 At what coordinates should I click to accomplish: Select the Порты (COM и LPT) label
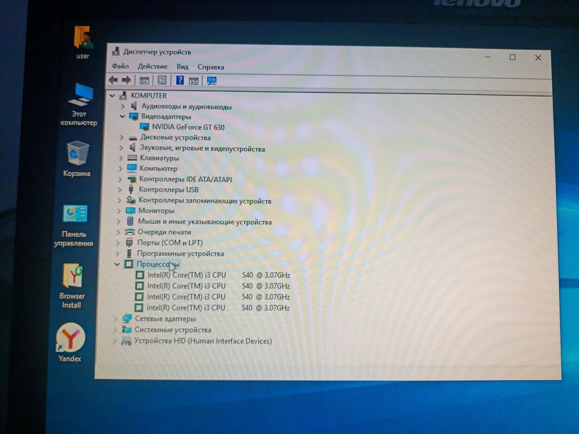click(170, 243)
